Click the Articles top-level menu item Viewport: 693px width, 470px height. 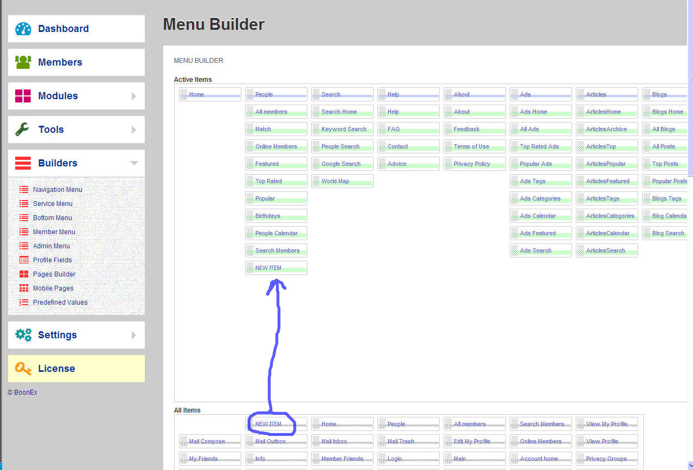pos(607,94)
